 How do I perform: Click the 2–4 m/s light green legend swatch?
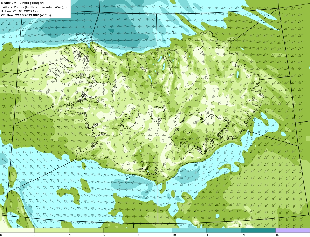(51, 230)
